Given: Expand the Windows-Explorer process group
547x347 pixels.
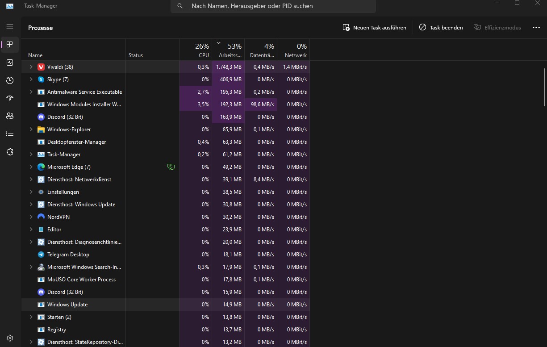Looking at the screenshot, I should (31, 130).
